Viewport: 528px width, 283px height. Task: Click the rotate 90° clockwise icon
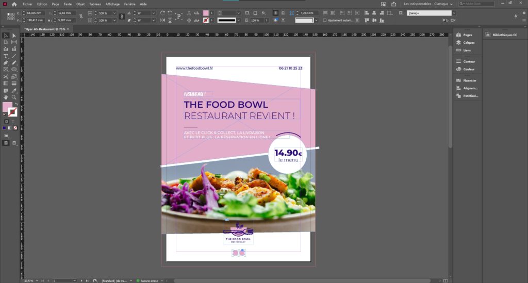tap(162, 13)
